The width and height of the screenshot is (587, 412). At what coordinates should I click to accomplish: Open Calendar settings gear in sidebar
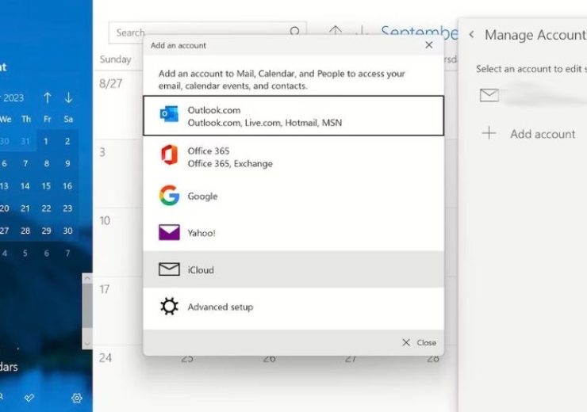(x=77, y=399)
